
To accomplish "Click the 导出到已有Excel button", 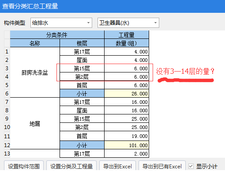I will pyautogui.click(x=162, y=166).
